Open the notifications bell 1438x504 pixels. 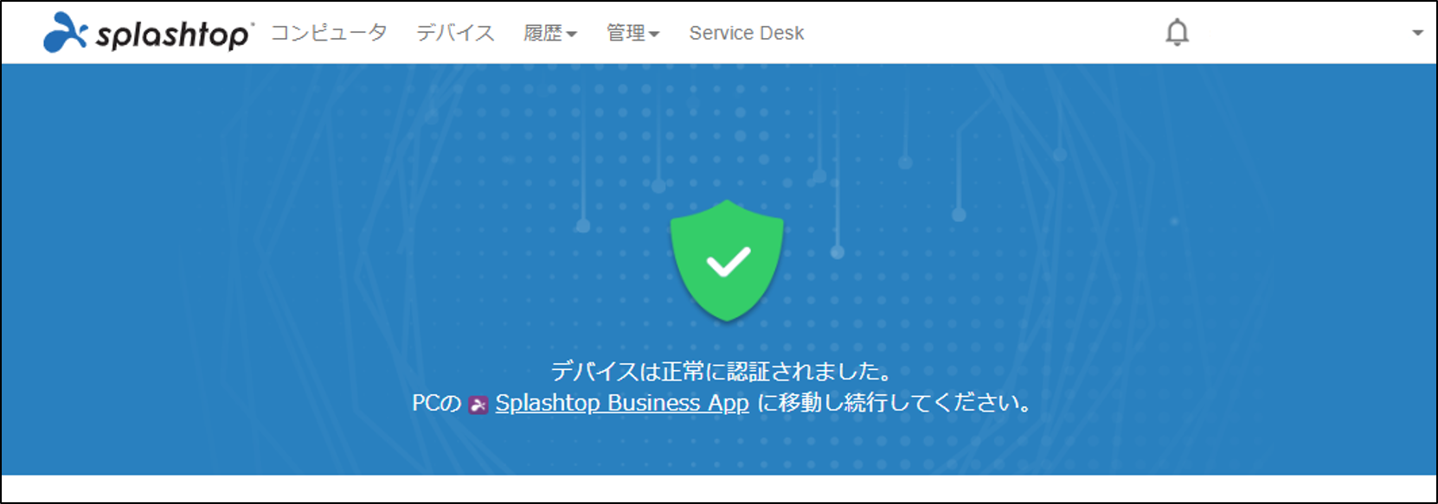pos(1177,33)
